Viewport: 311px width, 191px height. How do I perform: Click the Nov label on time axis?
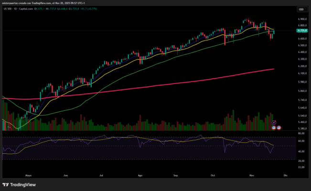coord(252,176)
